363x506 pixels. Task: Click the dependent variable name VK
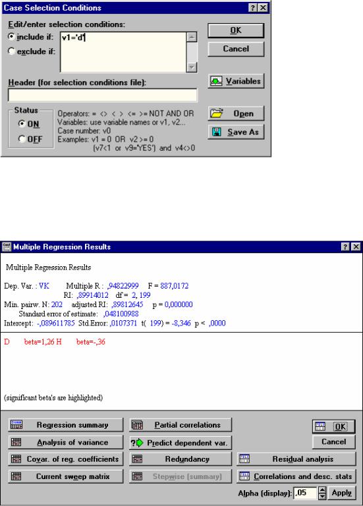pyautogui.click(x=44, y=286)
